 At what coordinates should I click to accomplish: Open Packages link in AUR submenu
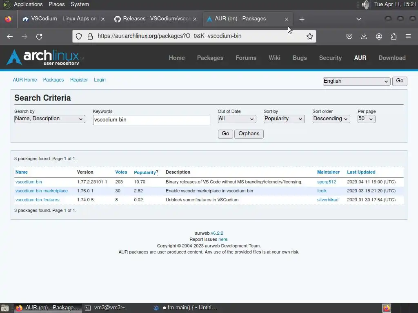pyautogui.click(x=53, y=79)
